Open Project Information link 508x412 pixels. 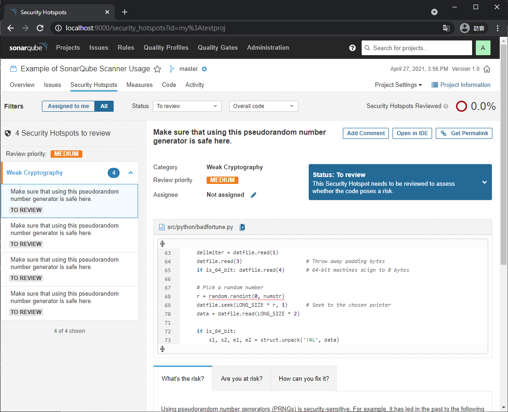click(461, 85)
